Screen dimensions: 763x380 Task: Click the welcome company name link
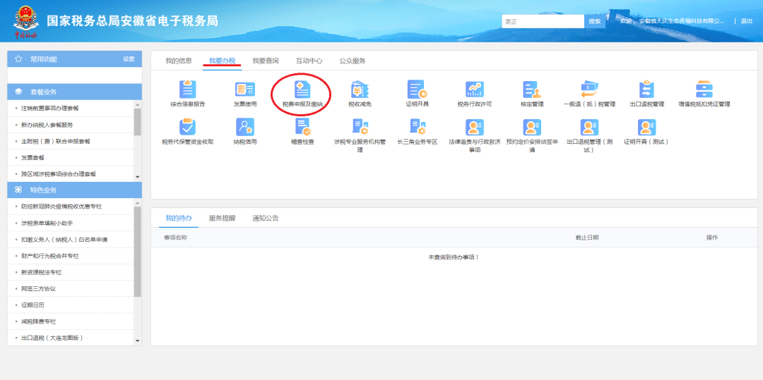681,21
